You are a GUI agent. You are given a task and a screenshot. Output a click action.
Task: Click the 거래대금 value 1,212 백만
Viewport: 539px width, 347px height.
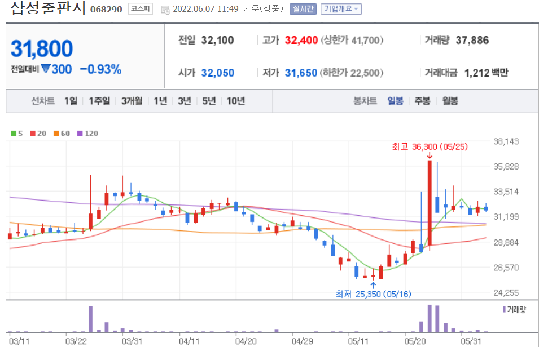486,73
